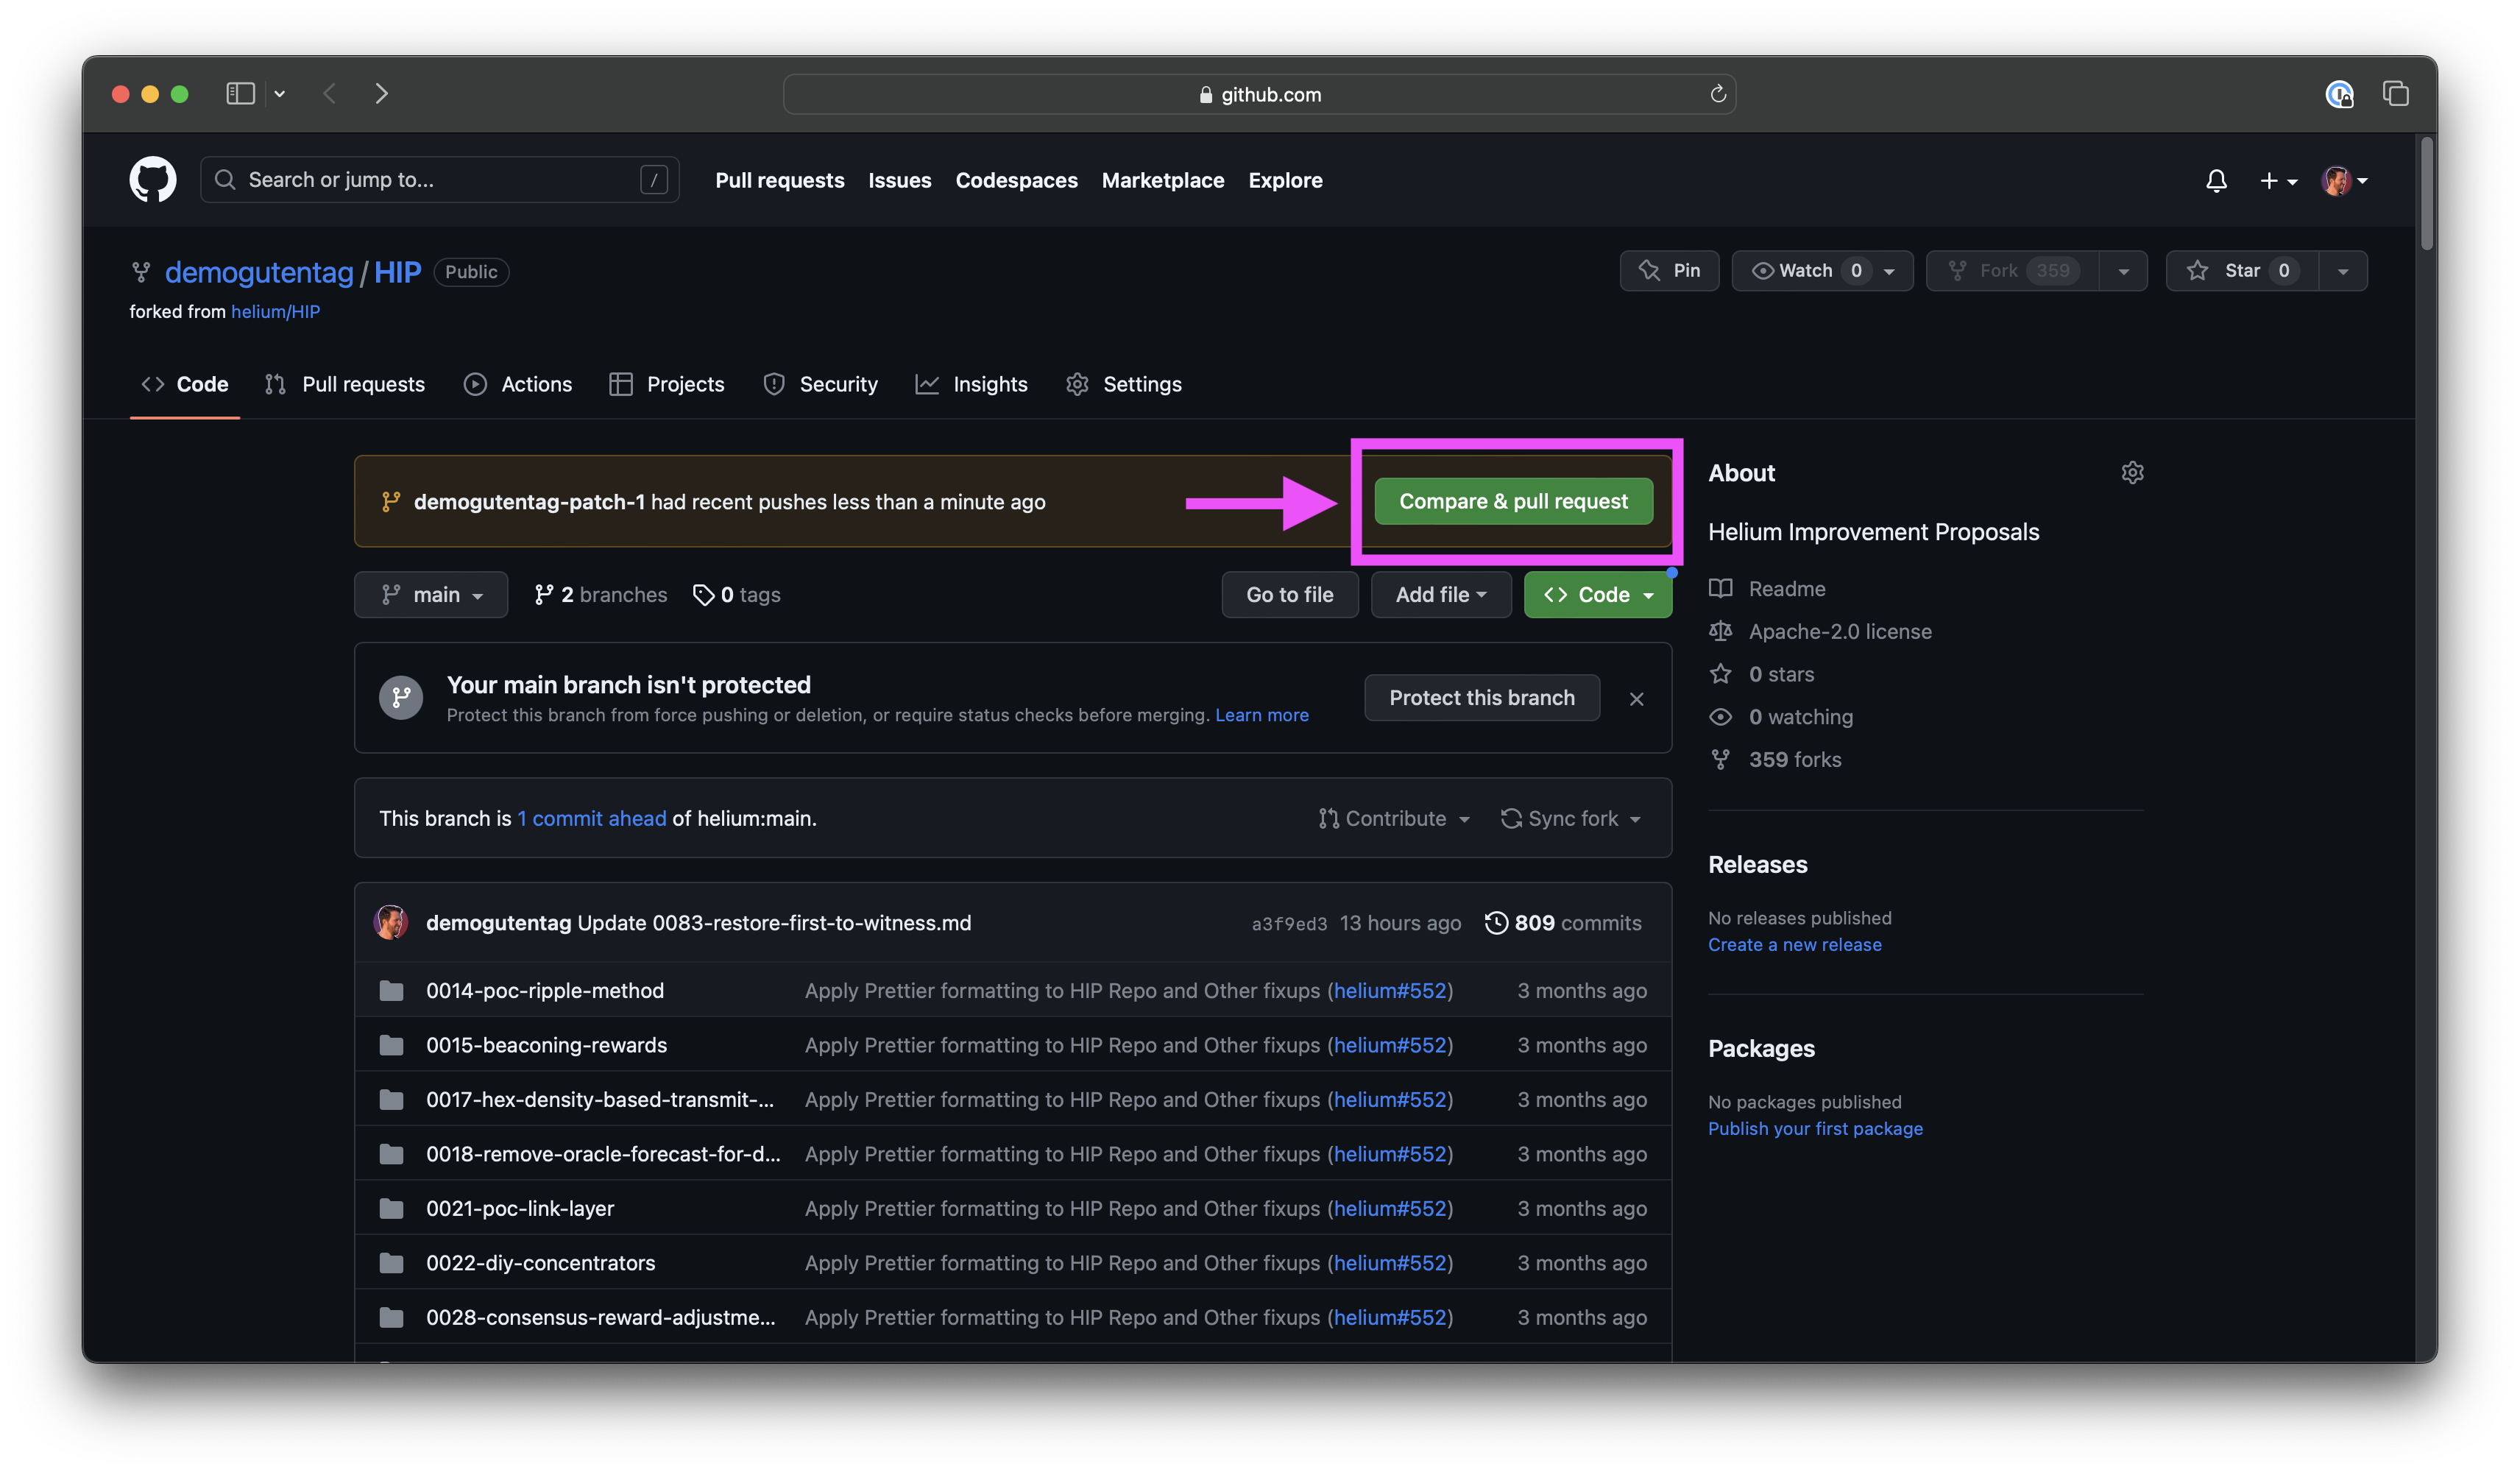
Task: Show the Safari sidebar panel icon
Action: click(240, 94)
